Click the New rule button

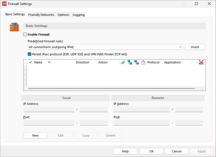tap(35, 135)
